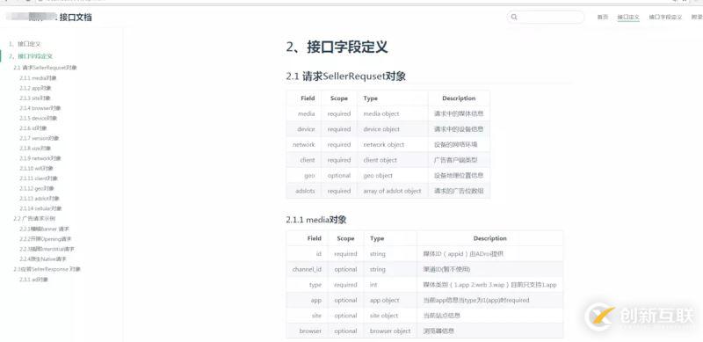Click description 设备地理位置信息

(x=459, y=176)
